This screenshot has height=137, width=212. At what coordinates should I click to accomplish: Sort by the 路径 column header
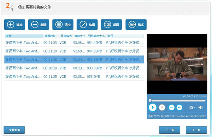(x=125, y=36)
